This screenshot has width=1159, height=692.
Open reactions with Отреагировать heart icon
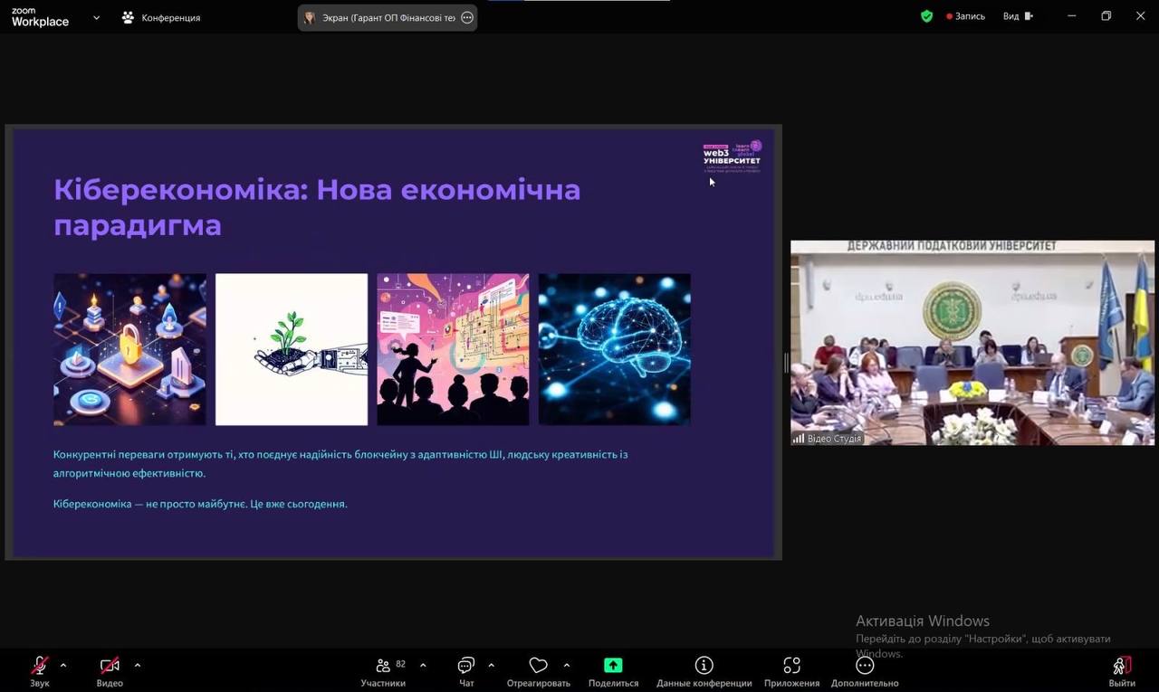[538, 667]
